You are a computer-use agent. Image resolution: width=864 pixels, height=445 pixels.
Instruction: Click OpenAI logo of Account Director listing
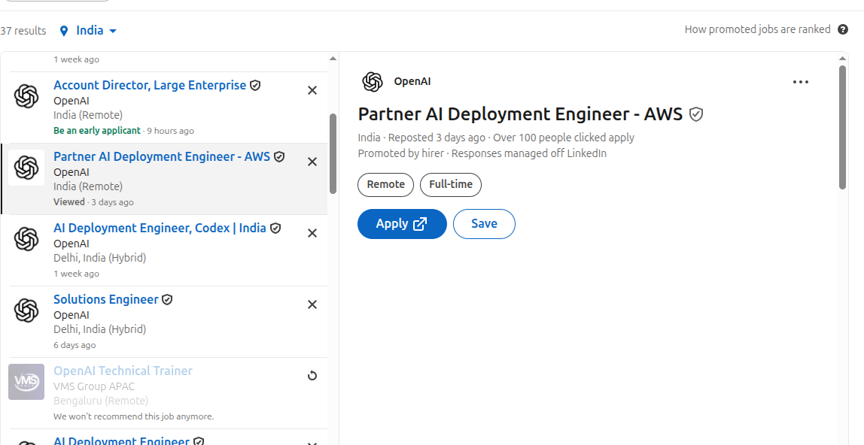pyautogui.click(x=26, y=96)
